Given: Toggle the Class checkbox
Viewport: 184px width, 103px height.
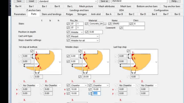Looking at the screenshot, I should [131, 24].
